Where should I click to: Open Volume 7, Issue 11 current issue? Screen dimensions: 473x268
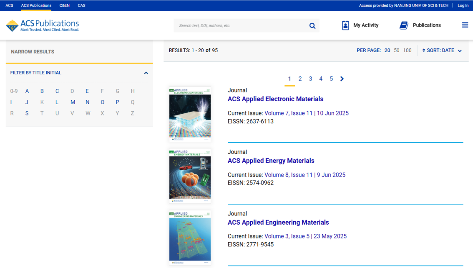pos(306,113)
